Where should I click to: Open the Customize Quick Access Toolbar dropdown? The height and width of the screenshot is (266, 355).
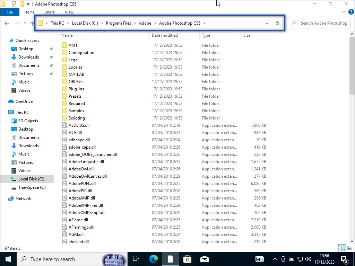(x=28, y=5)
